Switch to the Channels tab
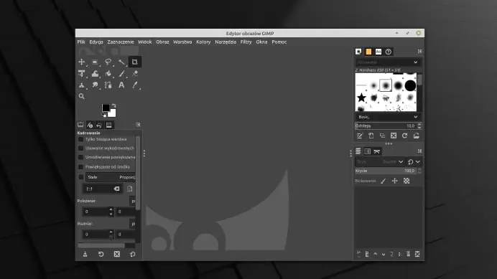Screen dimensions: 497x279 (367, 151)
